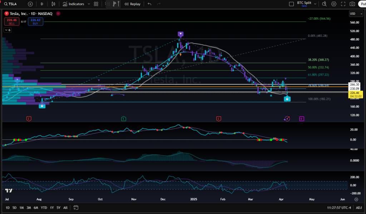The image size is (366, 214).
Task: Open the timezone menu showing UTC-4
Action: pos(339,208)
